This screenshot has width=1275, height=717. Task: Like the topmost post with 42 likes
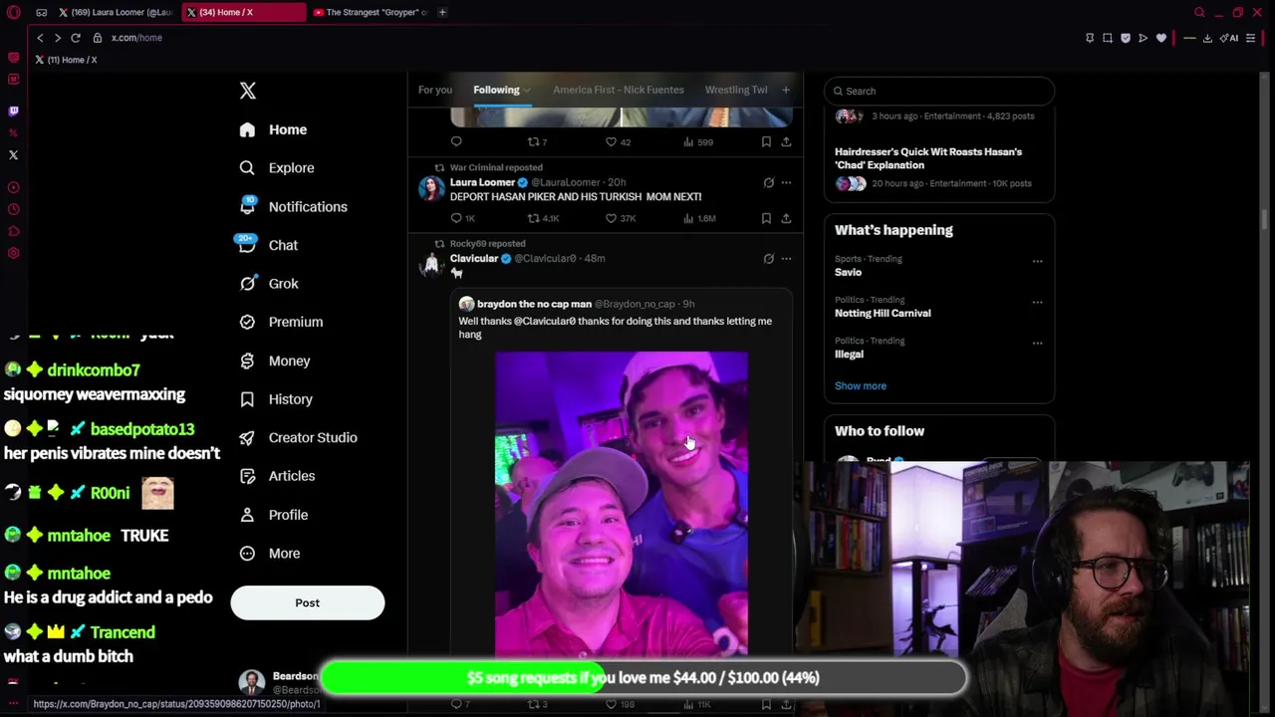point(619,142)
